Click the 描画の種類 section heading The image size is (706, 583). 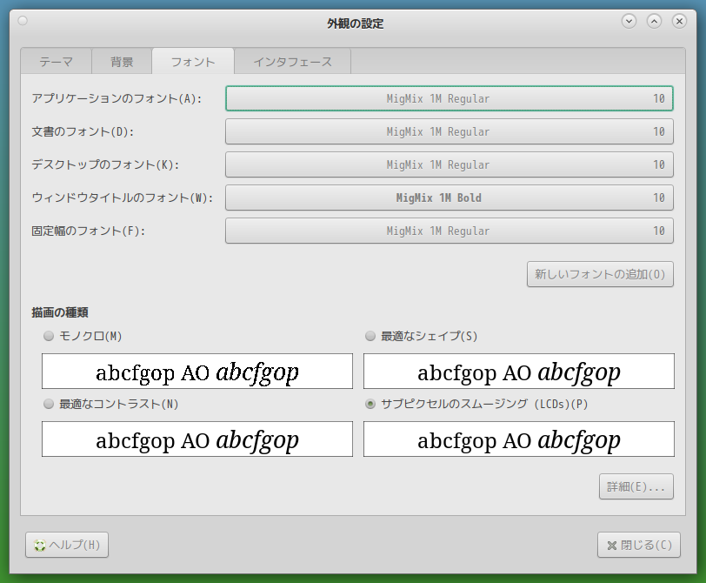[x=60, y=312]
